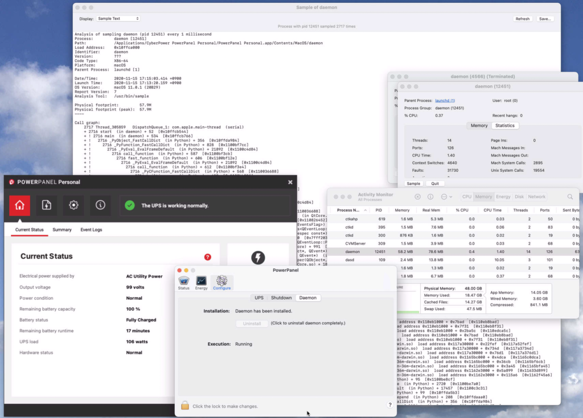This screenshot has height=418, width=583.
Task: Open the settings gear in PowerPanel Personal
Action: point(73,205)
